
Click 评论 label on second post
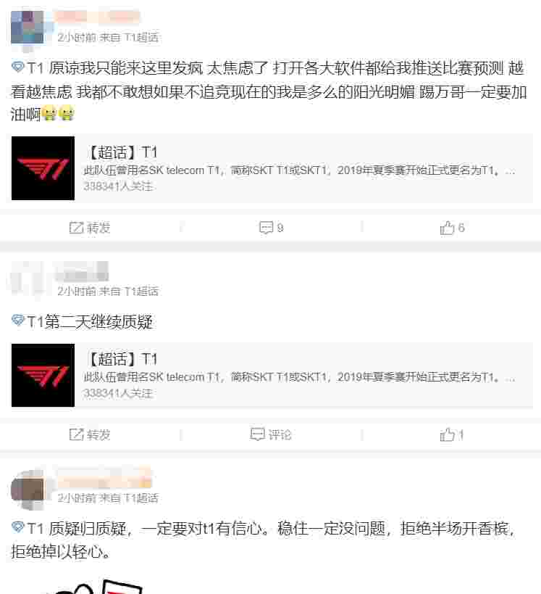(280, 434)
